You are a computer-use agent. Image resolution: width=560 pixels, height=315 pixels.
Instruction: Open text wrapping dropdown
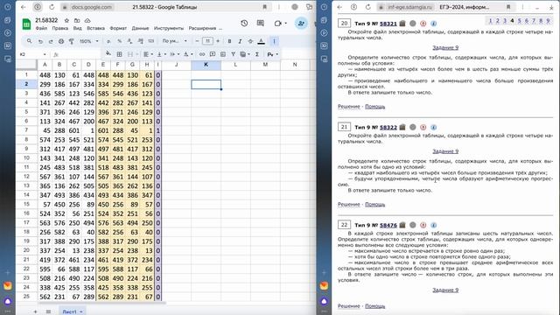click(x=174, y=54)
